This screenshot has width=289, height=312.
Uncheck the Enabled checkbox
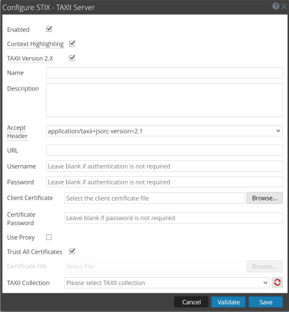pos(49,29)
